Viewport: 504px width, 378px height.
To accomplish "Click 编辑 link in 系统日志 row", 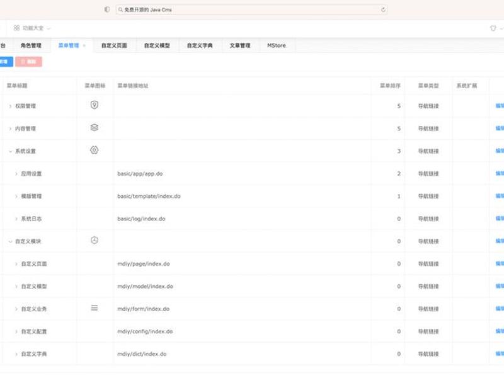I will pos(500,219).
